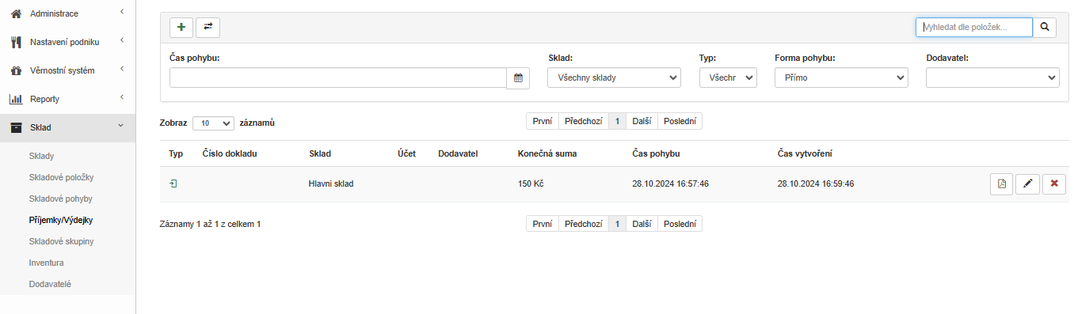Expand the Administrace menu
Image resolution: width=1074 pixels, height=314 pixels.
tap(67, 13)
